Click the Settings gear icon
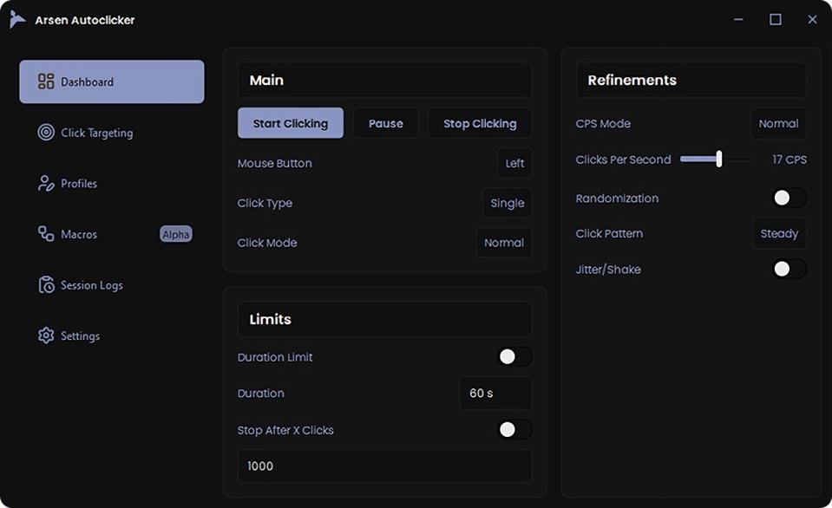Screen dimensions: 832x508 pyautogui.click(x=46, y=335)
